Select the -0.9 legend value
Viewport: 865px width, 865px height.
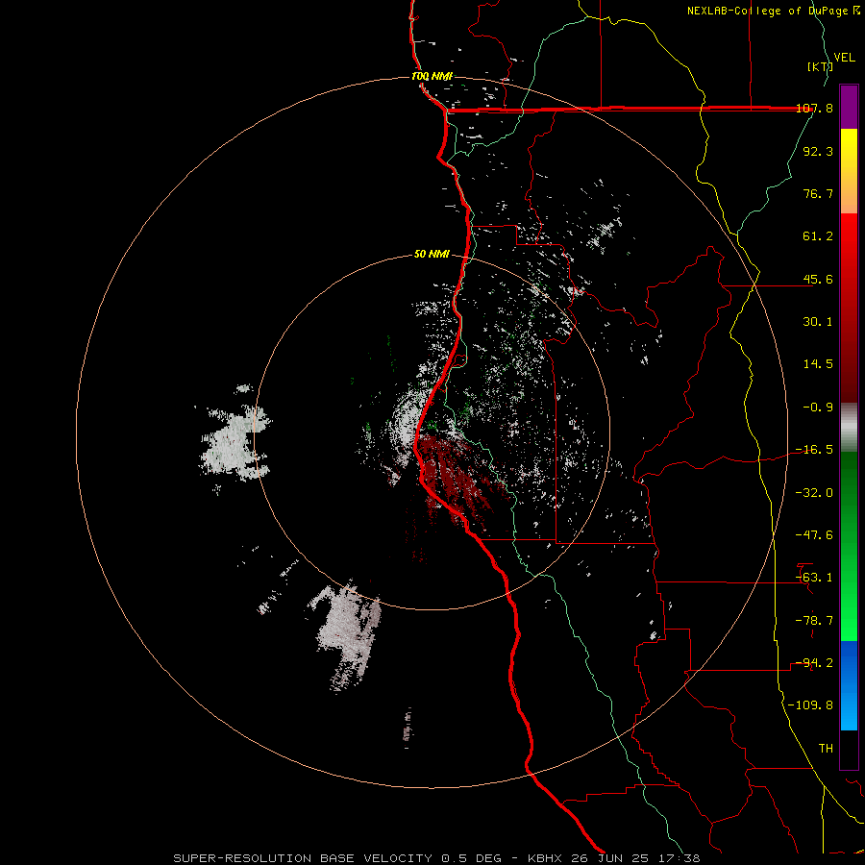(818, 408)
